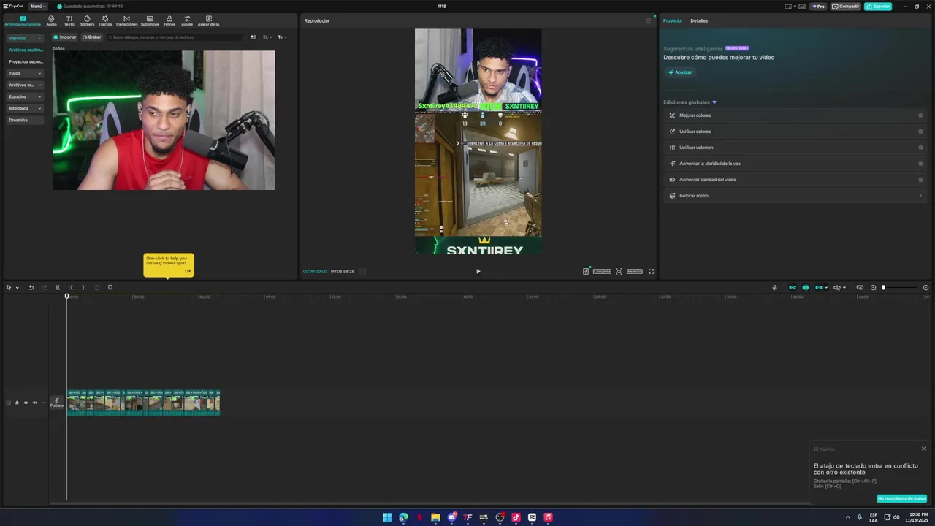The height and width of the screenshot is (526, 935).
Task: Click the Compartir button
Action: coord(846,6)
